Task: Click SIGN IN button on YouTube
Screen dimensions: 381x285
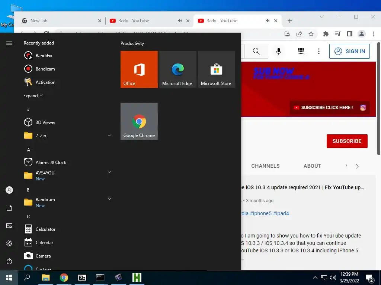Action: (349, 51)
